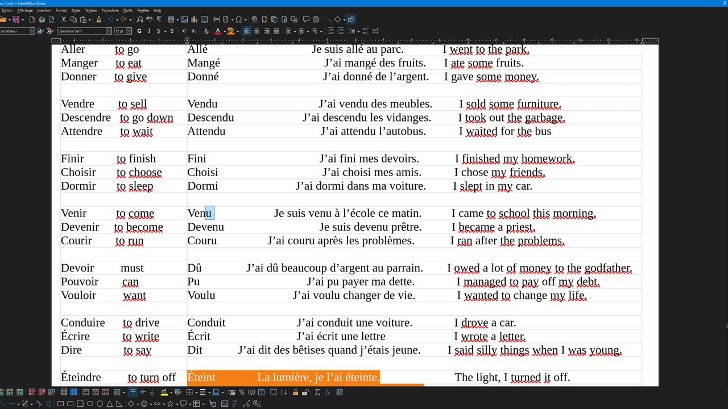Click the Clear direct formatting icon
The image size is (728, 409).
(206, 31)
